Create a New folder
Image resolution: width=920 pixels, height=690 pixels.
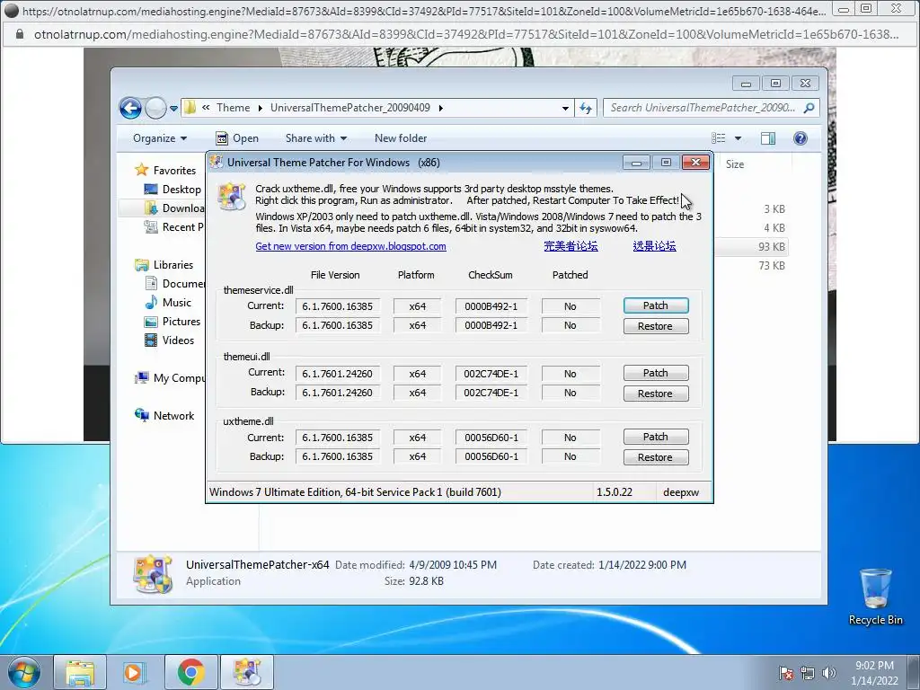coord(401,138)
